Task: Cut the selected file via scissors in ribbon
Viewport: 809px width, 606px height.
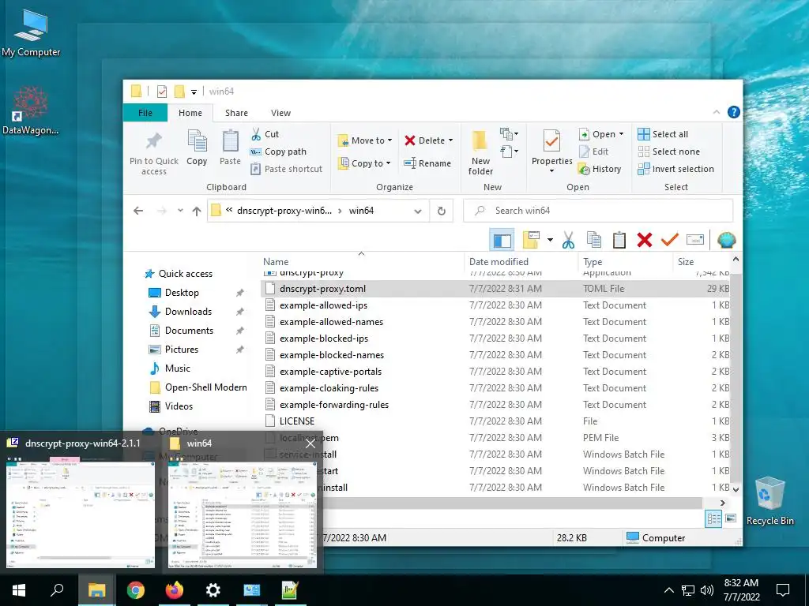Action: pos(265,134)
